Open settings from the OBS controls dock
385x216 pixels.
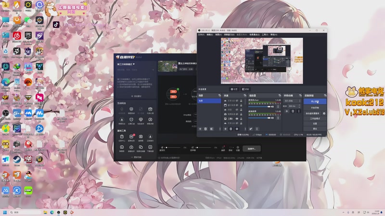tap(315, 124)
